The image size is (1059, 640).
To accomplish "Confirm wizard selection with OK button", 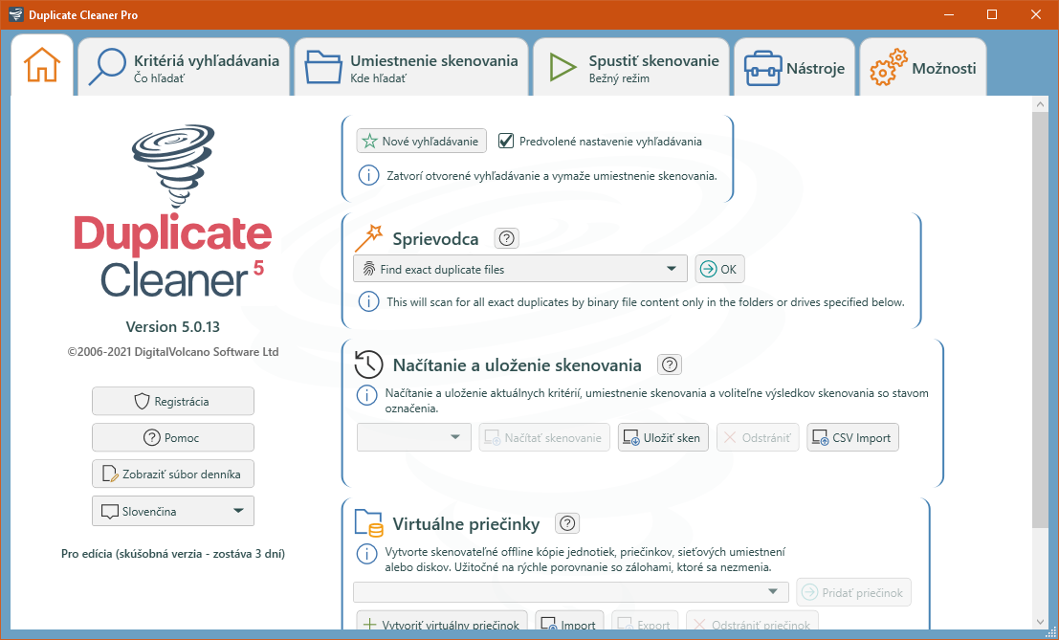I will 719,269.
